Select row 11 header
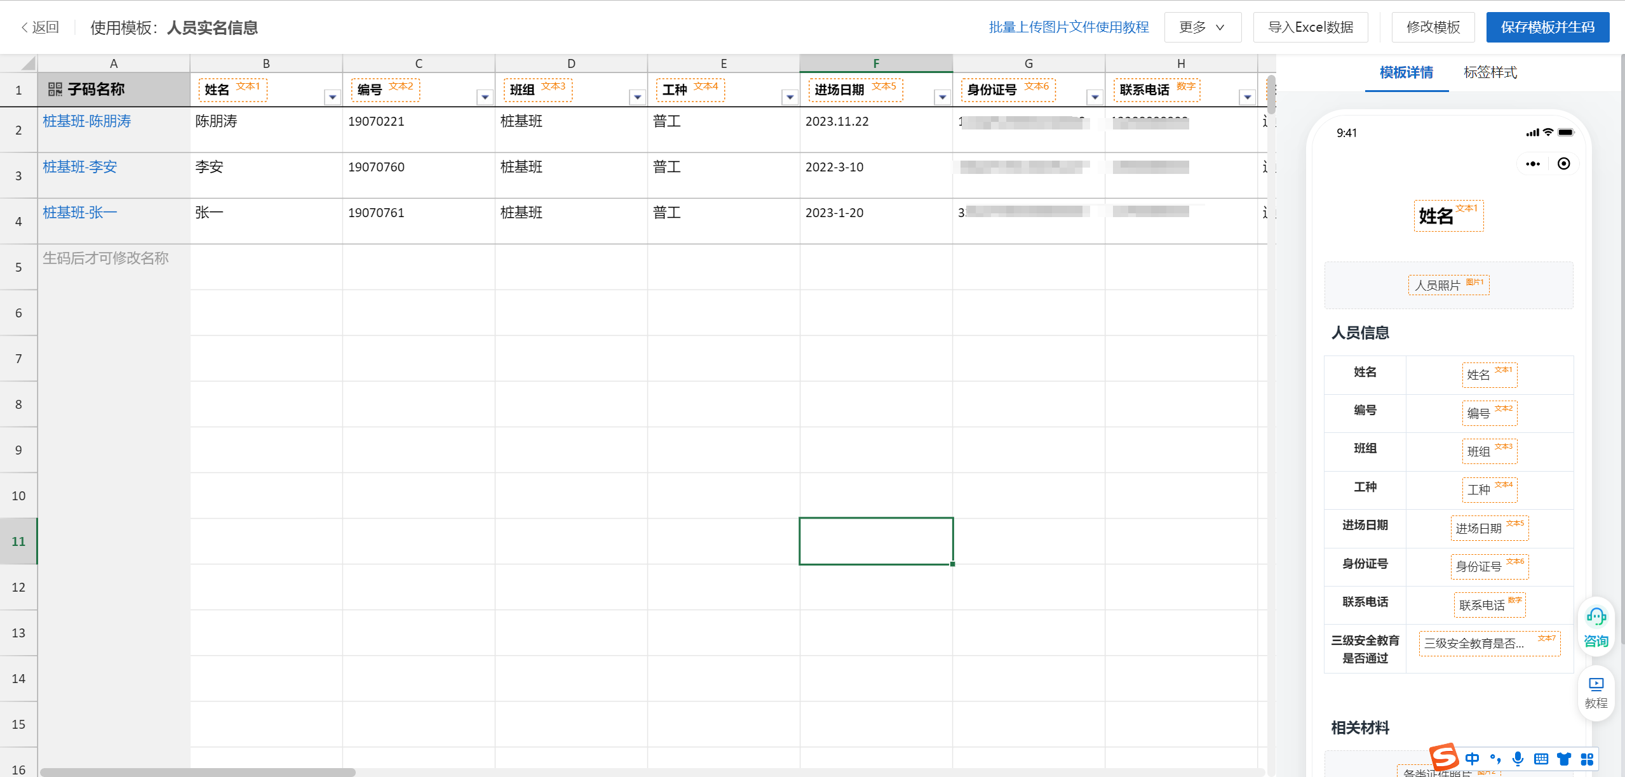 click(18, 541)
